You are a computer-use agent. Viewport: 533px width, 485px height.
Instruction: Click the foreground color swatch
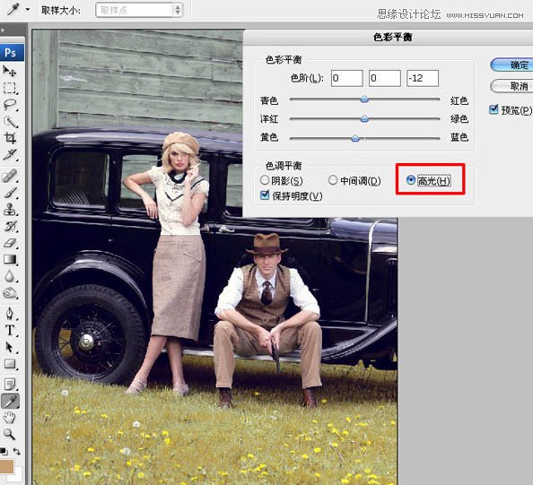coord(6,467)
